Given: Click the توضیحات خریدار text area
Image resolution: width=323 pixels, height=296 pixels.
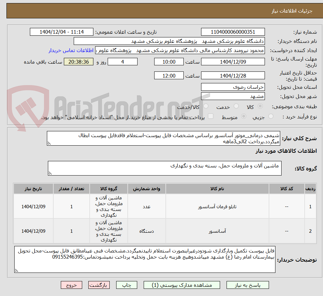Looking at the screenshot, I should tap(145, 259).
